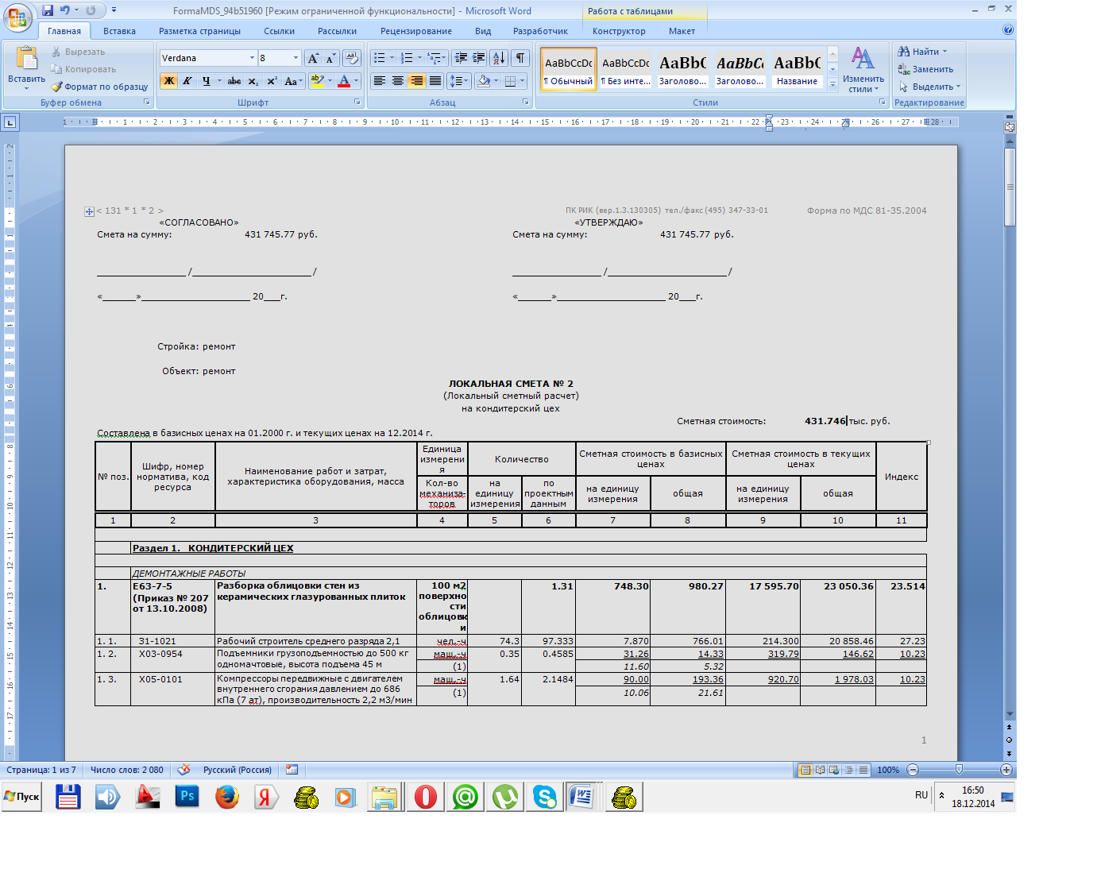Open the Вставка ribbon tab
Viewport: 1097px width, 877px height.
click(119, 31)
